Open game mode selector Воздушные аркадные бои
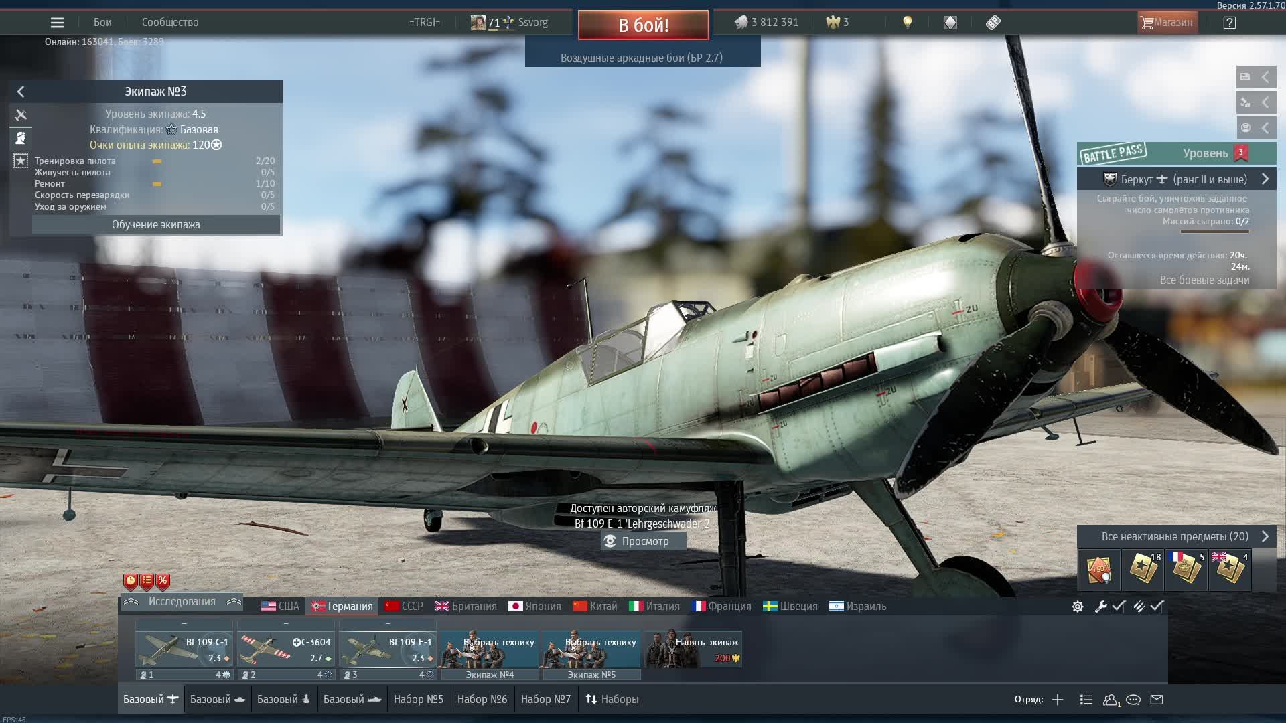The image size is (1286, 723). 642,58
